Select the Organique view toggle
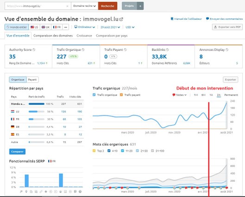This screenshot has height=197, width=245. pyautogui.click(x=18, y=80)
